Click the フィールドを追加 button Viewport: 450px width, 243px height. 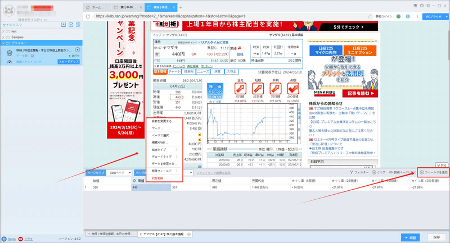click(x=434, y=173)
